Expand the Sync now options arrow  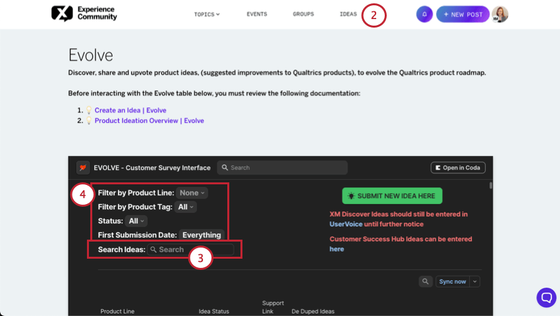click(475, 281)
